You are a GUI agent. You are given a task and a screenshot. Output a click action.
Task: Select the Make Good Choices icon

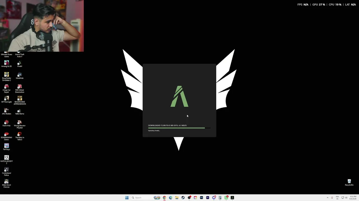coord(6,183)
